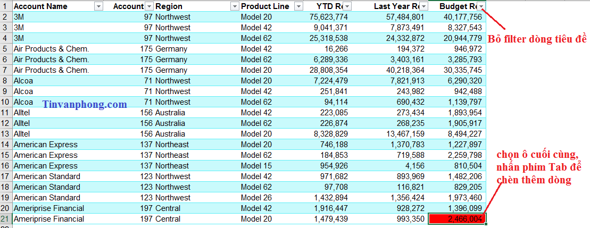Select cell with value 16,266

[328, 49]
